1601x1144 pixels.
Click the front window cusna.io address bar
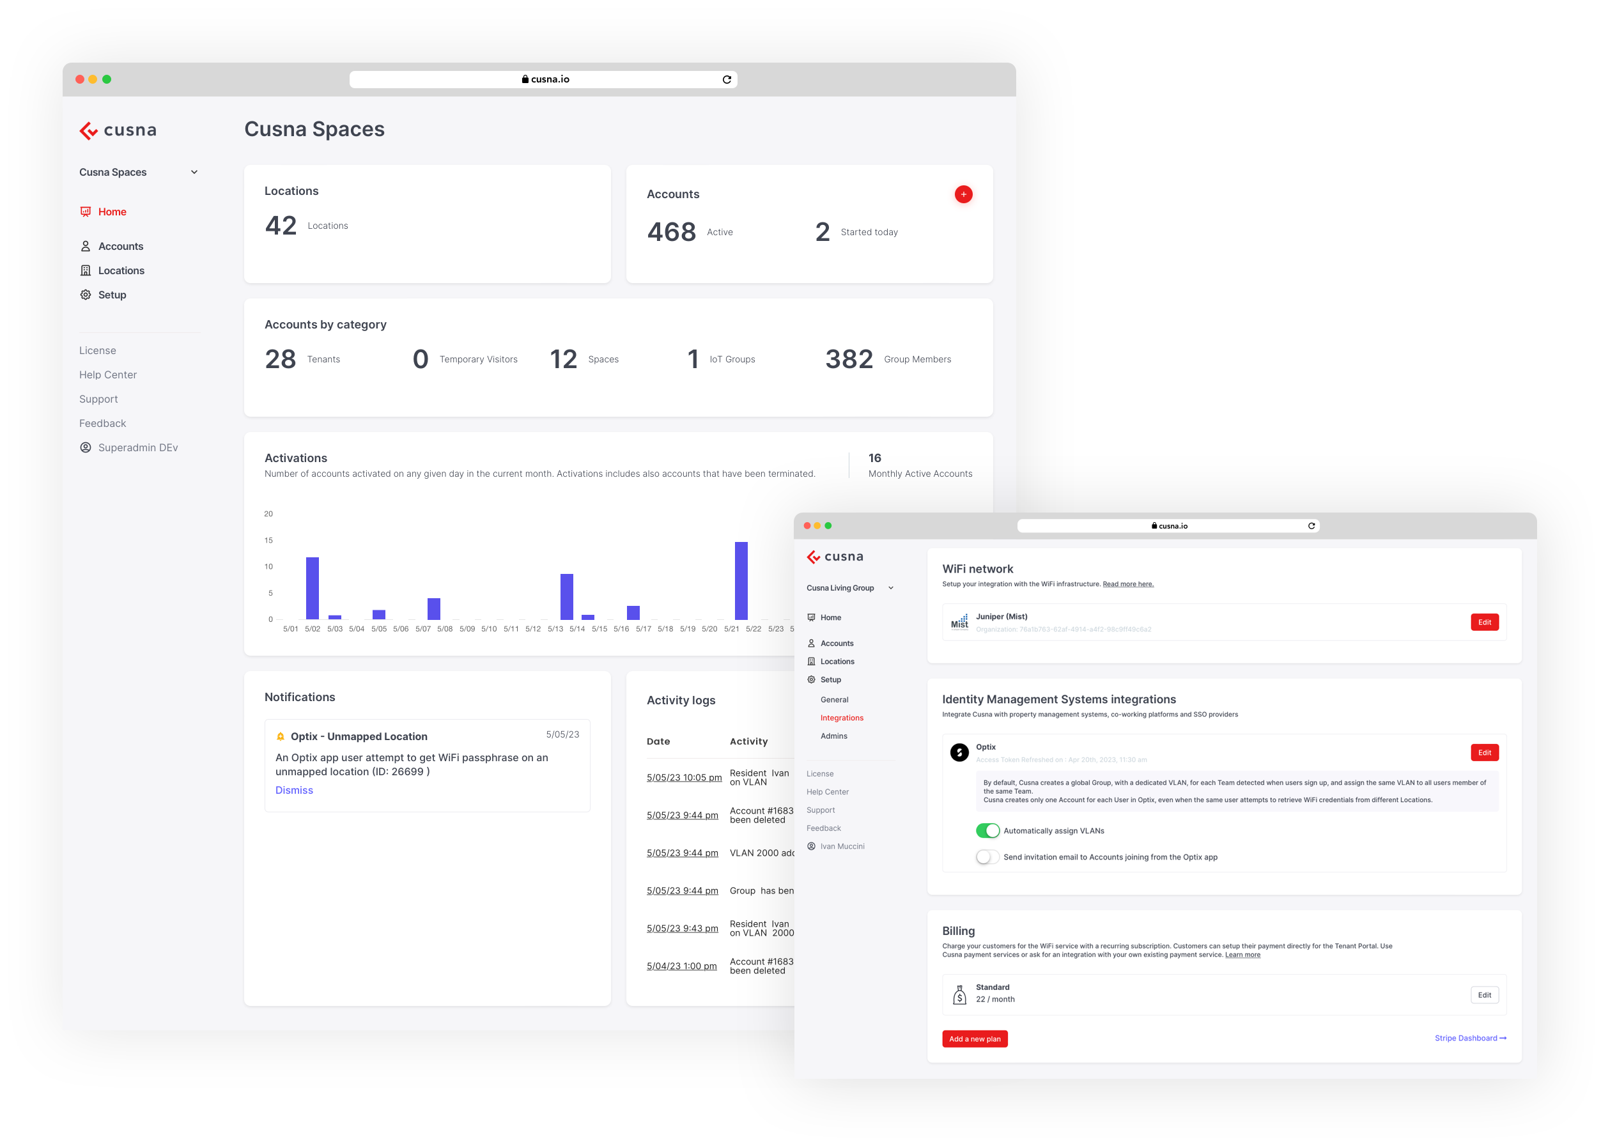[x=1168, y=525]
